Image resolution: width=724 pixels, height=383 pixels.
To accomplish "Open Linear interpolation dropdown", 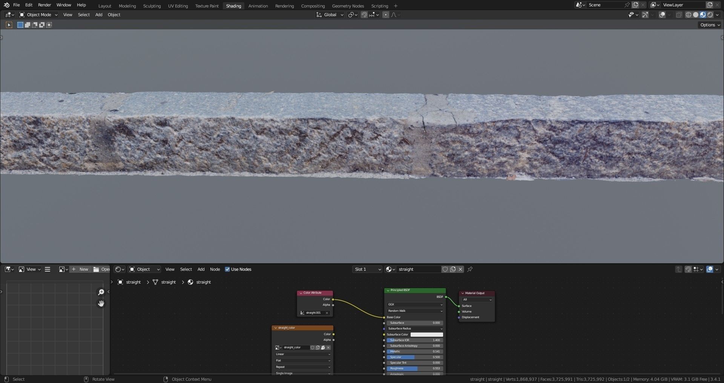I will 303,354.
